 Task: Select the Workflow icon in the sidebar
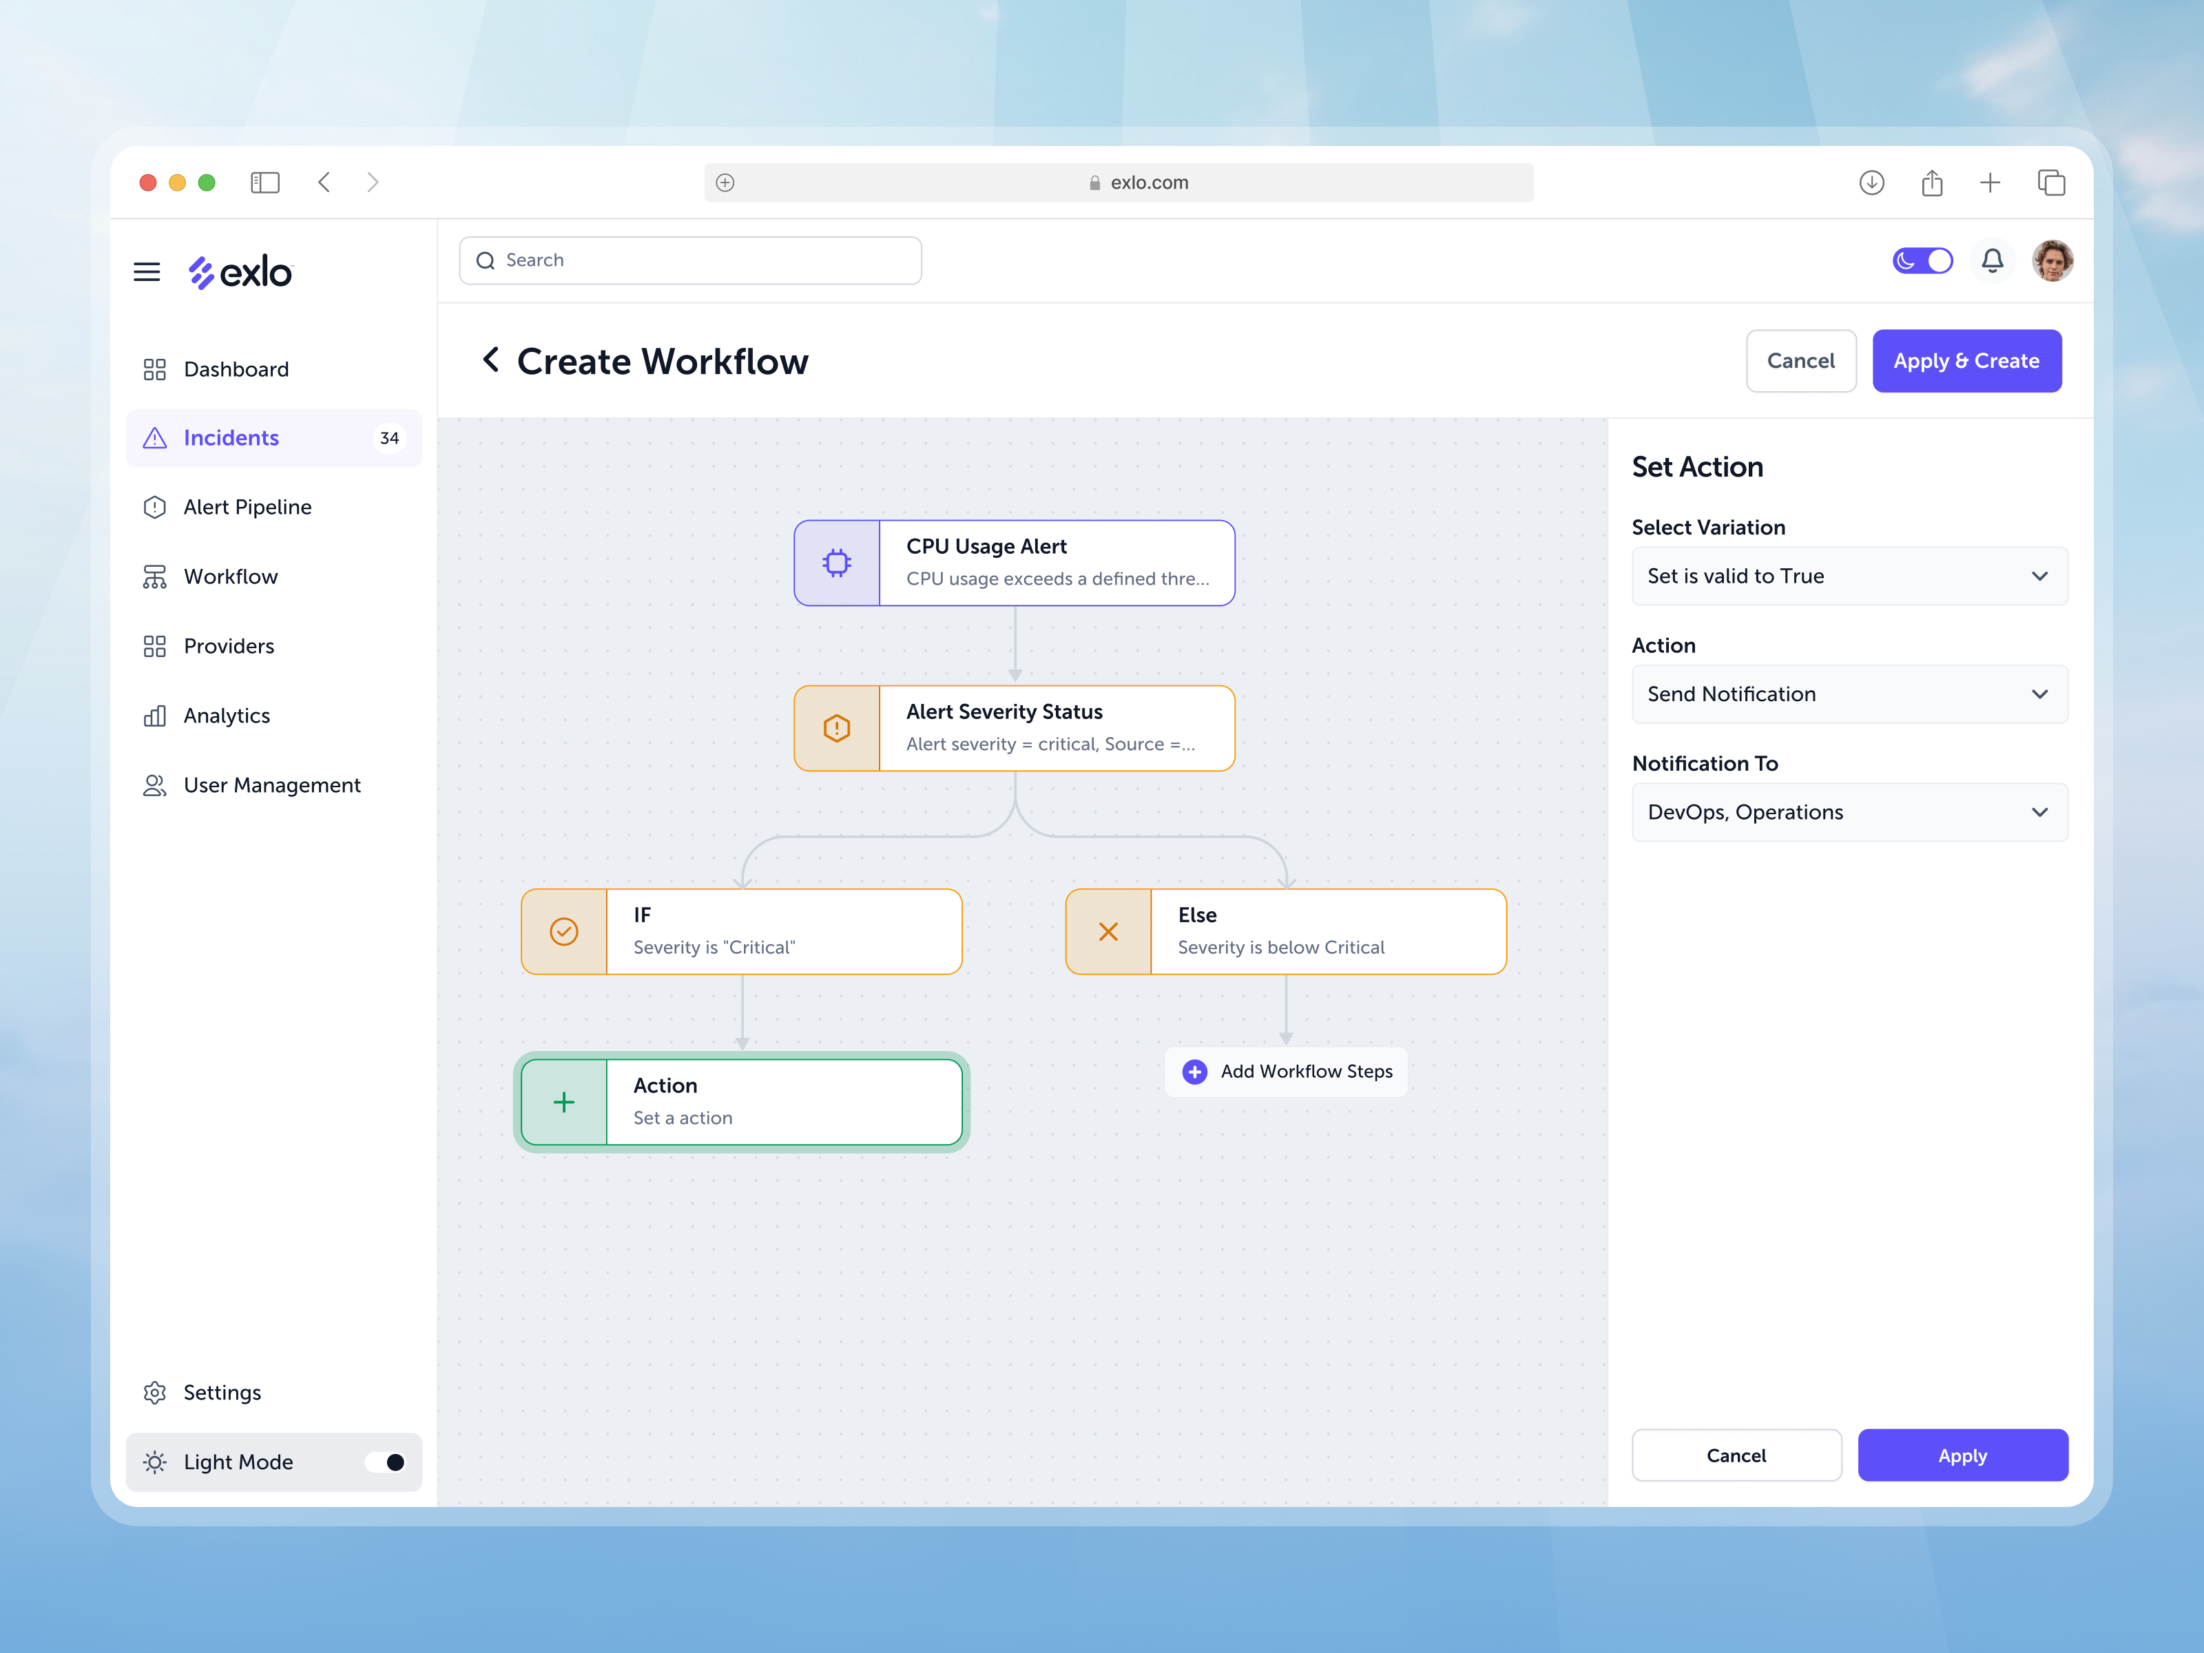[156, 576]
